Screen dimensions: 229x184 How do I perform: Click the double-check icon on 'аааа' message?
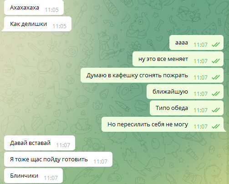click(216, 45)
